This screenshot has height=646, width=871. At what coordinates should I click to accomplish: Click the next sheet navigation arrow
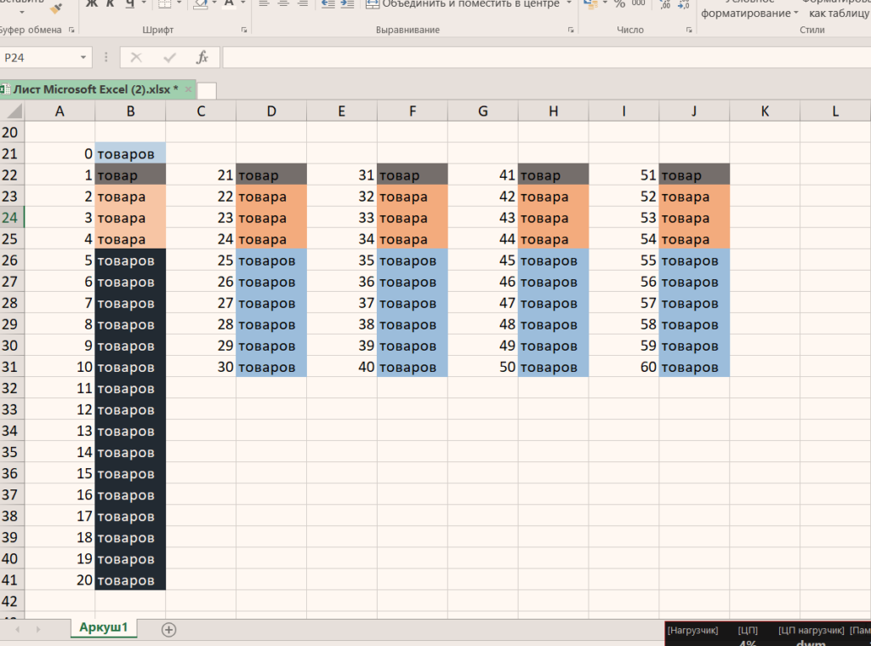pos(37,629)
